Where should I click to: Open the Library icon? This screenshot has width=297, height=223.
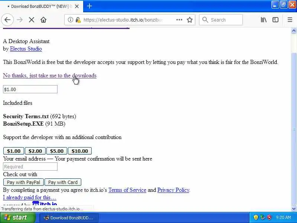point(264,20)
